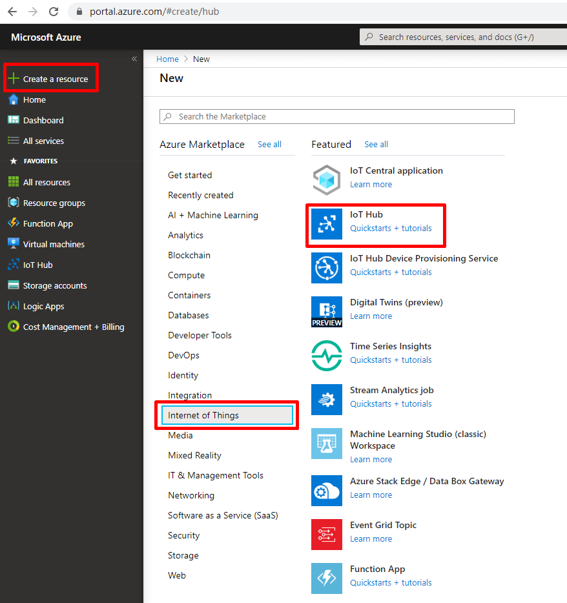This screenshot has width=567, height=603.
Task: Open Learn more under IoT Central application
Action: [x=371, y=184]
